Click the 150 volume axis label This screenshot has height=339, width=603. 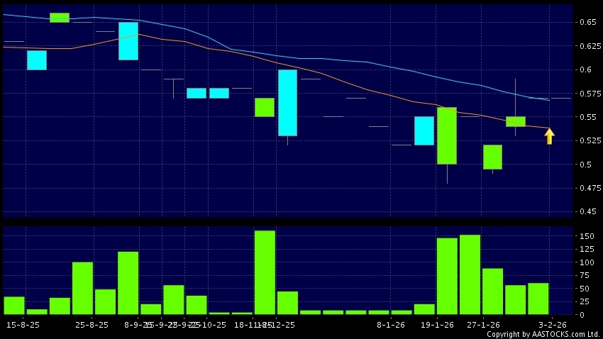[586, 235]
